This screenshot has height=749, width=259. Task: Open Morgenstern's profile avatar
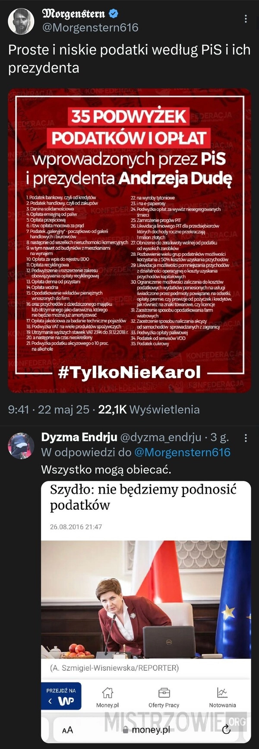tap(21, 21)
